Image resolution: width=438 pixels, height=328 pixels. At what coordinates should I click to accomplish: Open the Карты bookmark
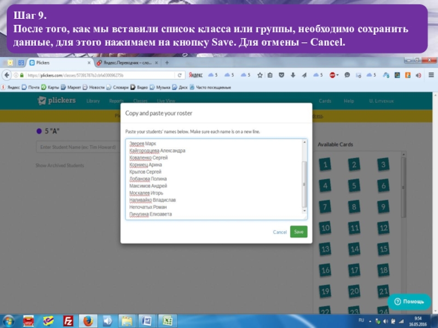(x=50, y=87)
